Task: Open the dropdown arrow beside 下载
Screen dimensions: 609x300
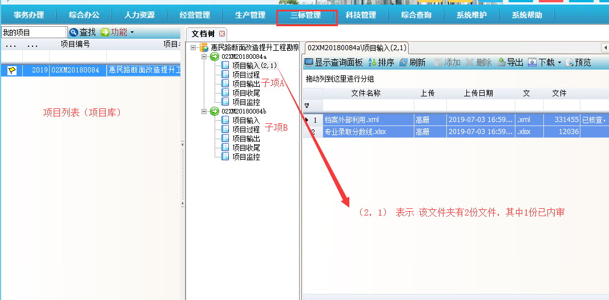Action: pyautogui.click(x=560, y=63)
